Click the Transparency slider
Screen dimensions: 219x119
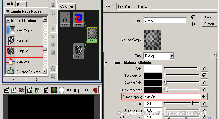182,75
